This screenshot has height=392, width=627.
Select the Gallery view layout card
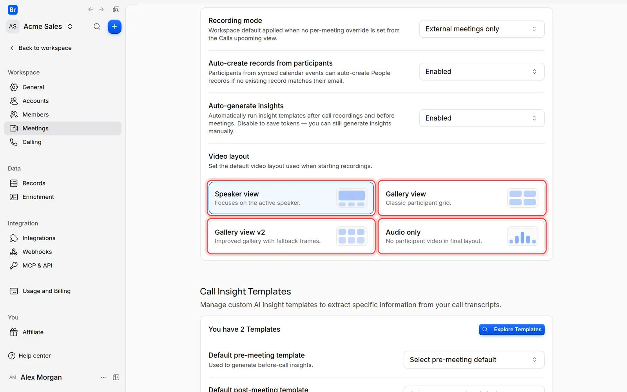[x=462, y=198]
